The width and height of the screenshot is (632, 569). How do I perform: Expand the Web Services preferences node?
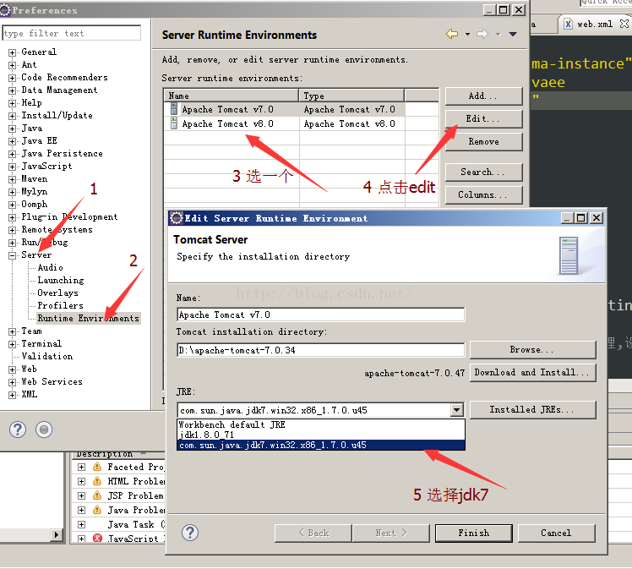[13, 382]
